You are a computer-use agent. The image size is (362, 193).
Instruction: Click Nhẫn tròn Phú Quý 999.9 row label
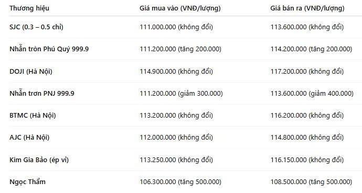click(x=49, y=49)
